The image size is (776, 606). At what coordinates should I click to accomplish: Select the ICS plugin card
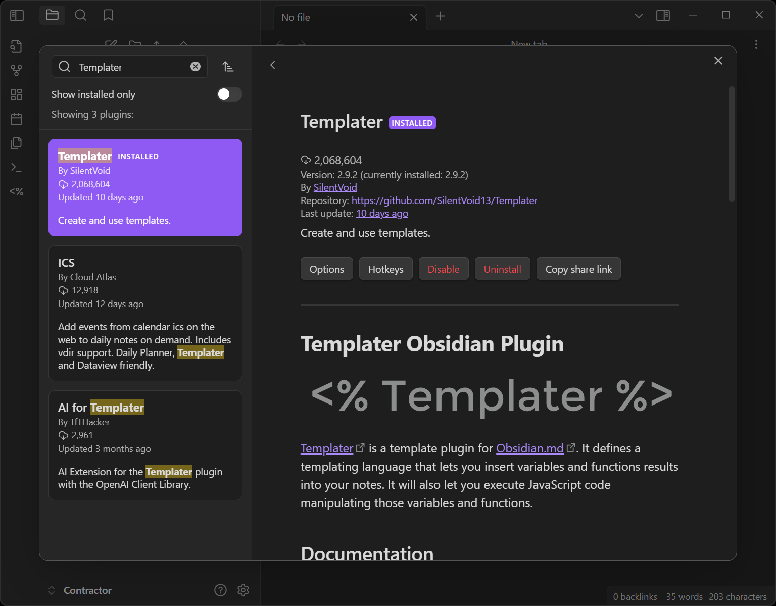coord(145,313)
